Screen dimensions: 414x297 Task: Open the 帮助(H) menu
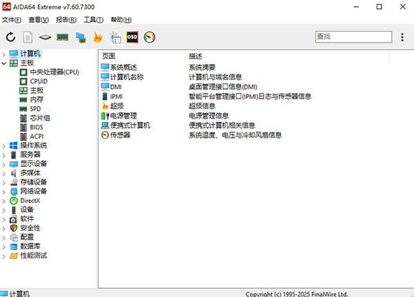[121, 20]
